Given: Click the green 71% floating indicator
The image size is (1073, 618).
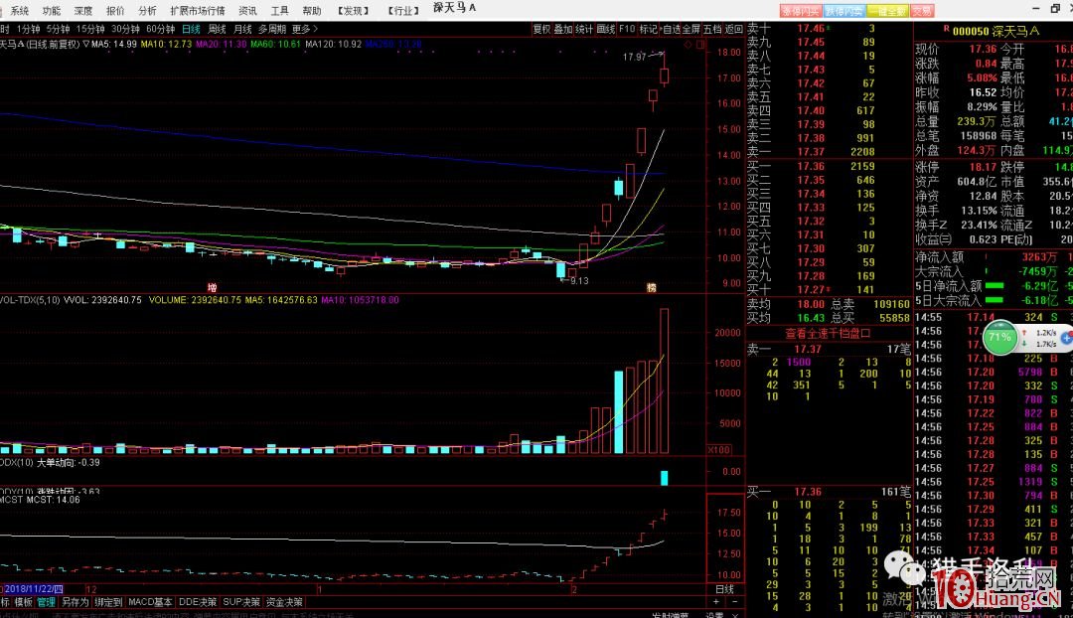Looking at the screenshot, I should pos(999,338).
